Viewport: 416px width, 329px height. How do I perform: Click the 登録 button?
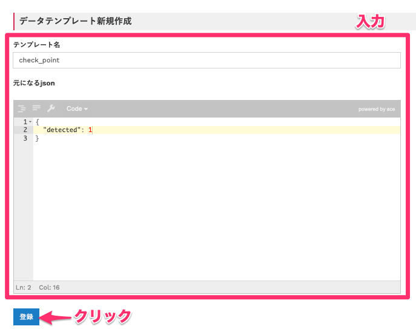pos(26,316)
